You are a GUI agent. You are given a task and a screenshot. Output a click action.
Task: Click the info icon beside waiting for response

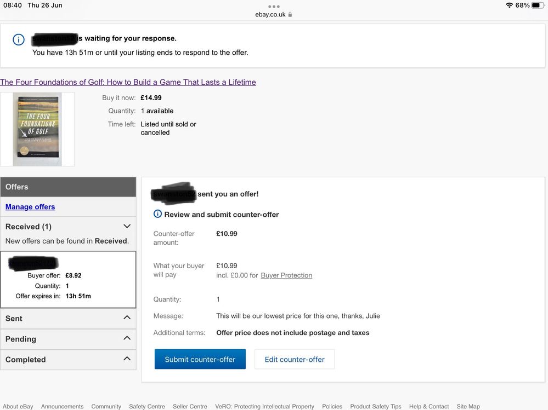pos(19,39)
